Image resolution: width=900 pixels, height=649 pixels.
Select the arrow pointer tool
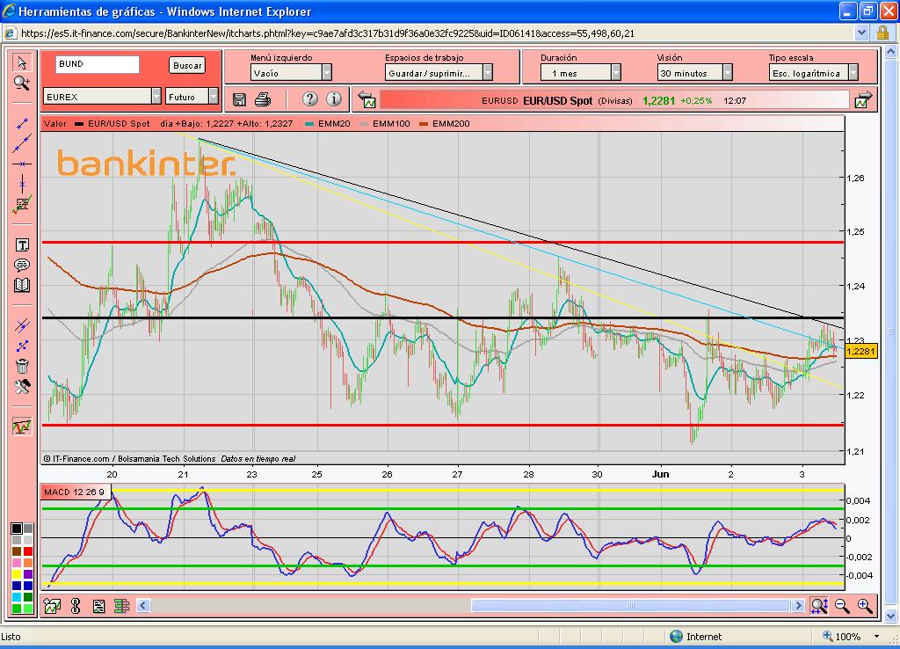click(x=22, y=62)
